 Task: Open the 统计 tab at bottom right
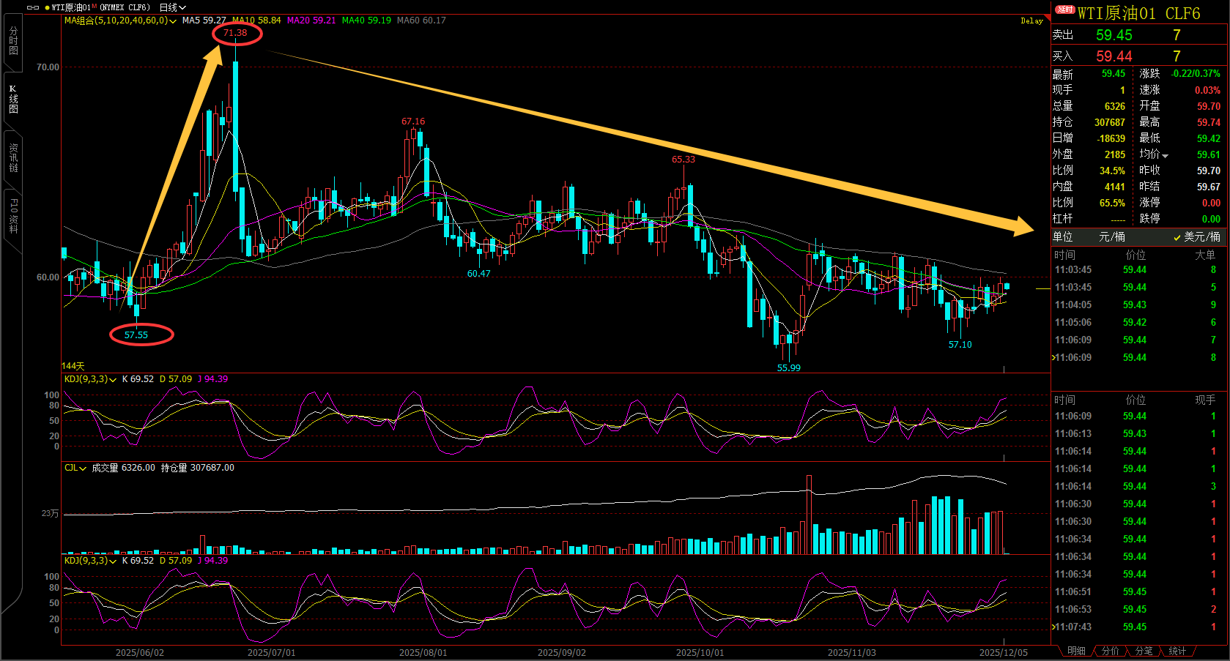pyautogui.click(x=1177, y=651)
